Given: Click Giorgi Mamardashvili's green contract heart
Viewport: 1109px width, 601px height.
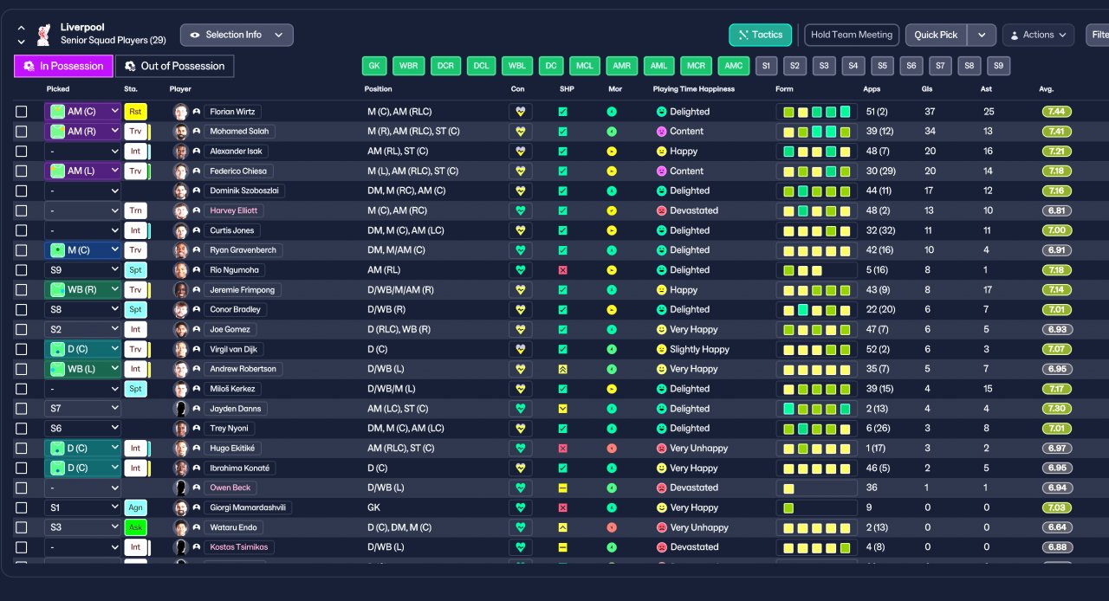Looking at the screenshot, I should (521, 507).
